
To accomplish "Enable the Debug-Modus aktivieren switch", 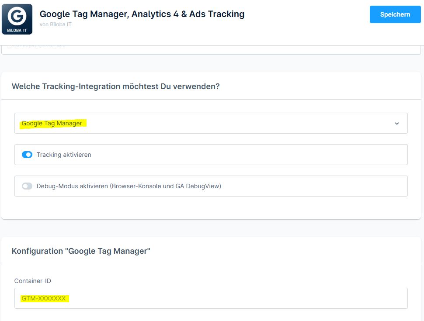I will 27,186.
